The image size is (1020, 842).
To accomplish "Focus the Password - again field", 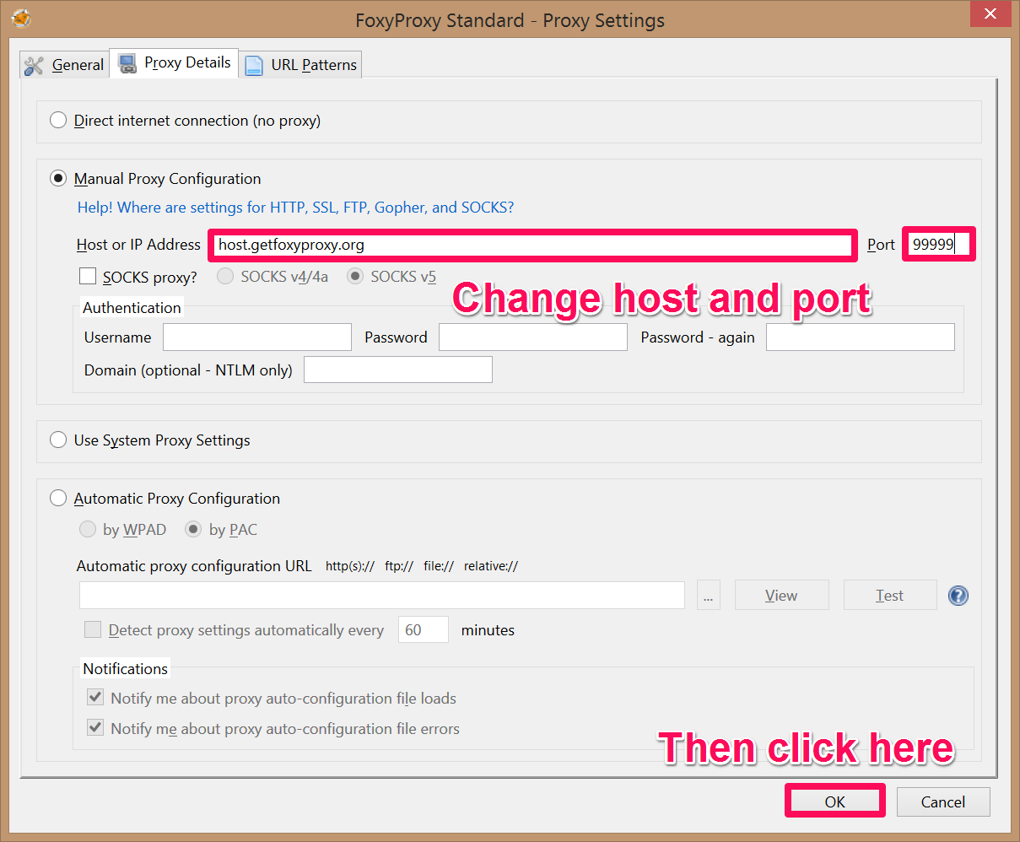I will (x=861, y=337).
